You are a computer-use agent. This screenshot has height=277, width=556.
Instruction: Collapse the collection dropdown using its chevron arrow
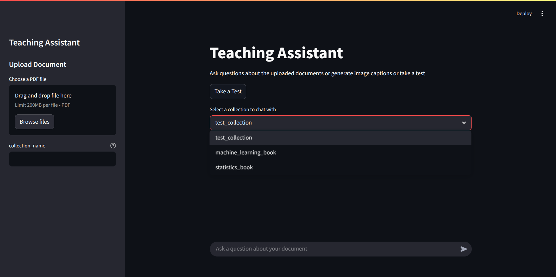[x=464, y=123]
